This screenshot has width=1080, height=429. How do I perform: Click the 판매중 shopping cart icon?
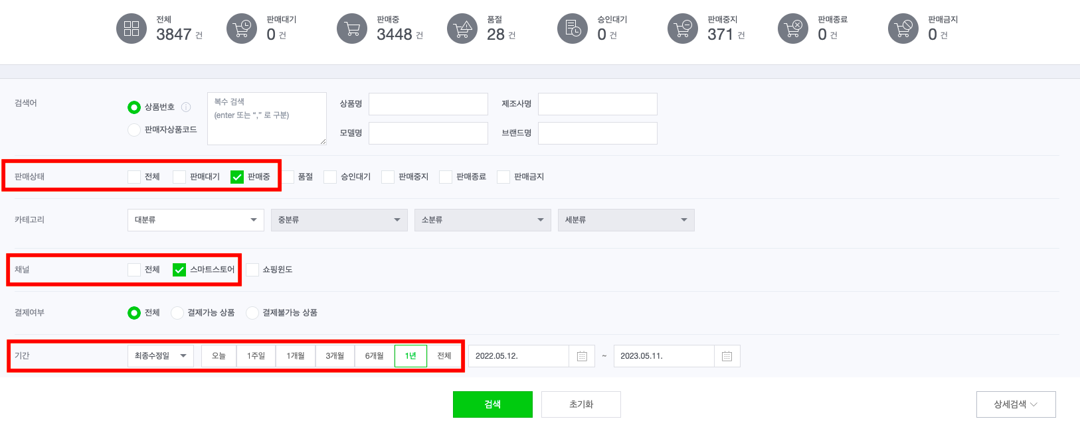352,29
